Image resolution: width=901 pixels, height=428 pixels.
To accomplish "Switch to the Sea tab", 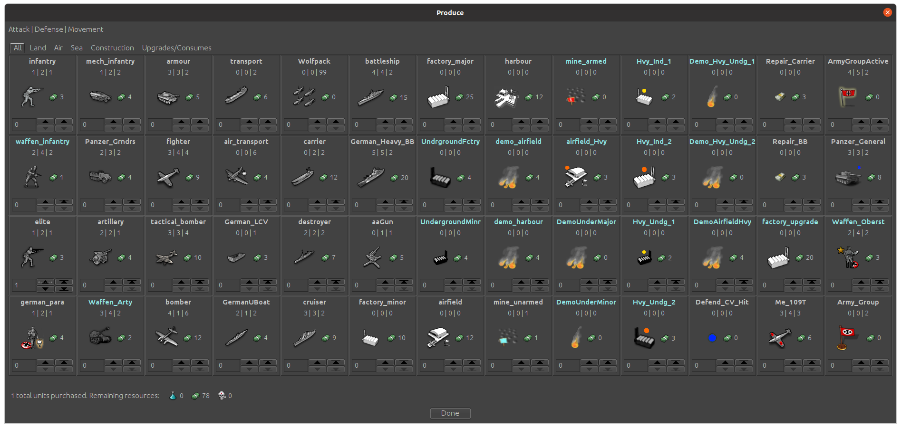I will pyautogui.click(x=77, y=48).
